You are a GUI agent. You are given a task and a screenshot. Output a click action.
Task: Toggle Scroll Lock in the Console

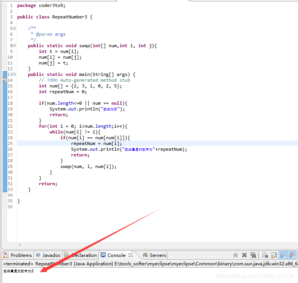(274, 255)
